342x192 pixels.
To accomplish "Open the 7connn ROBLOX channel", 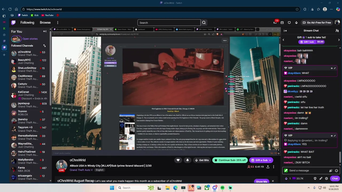I will [29, 113].
